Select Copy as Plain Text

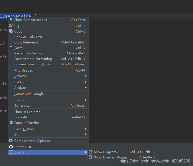click(x=48, y=37)
